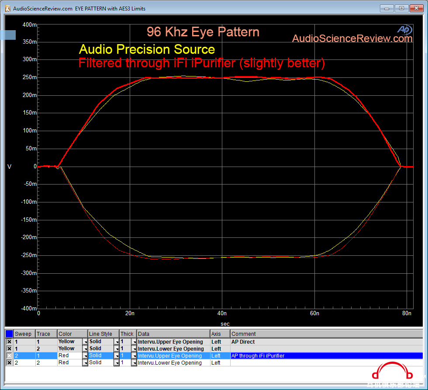Toggle the Sweep 2 Trace 2 checkbox

pyautogui.click(x=9, y=362)
